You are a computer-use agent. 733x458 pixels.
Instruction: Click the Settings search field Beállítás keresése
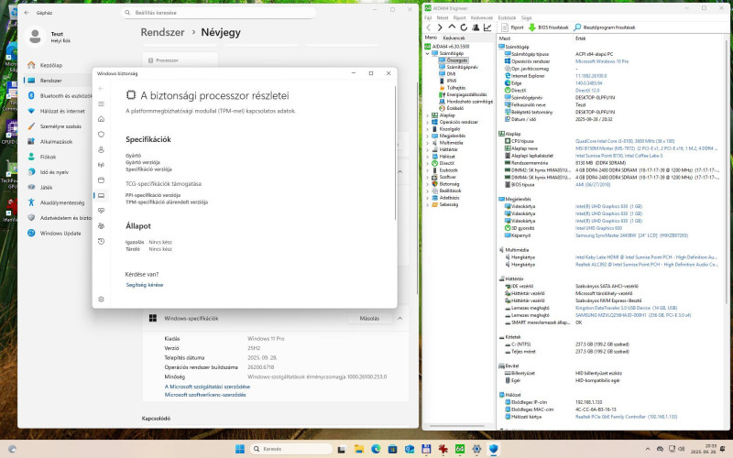coord(218,13)
